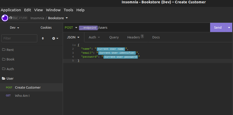This screenshot has width=233, height=115.
Task: Switch to the Docs tab
Action: [x=156, y=37]
